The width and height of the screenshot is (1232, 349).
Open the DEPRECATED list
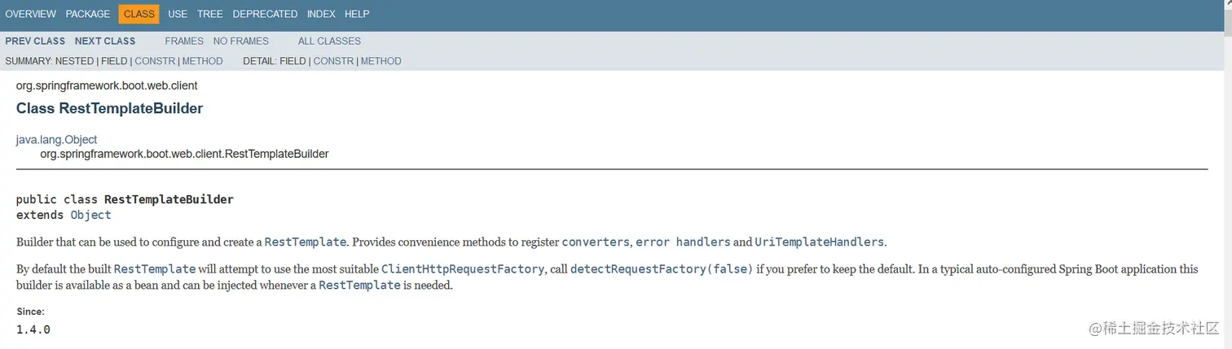coord(265,14)
